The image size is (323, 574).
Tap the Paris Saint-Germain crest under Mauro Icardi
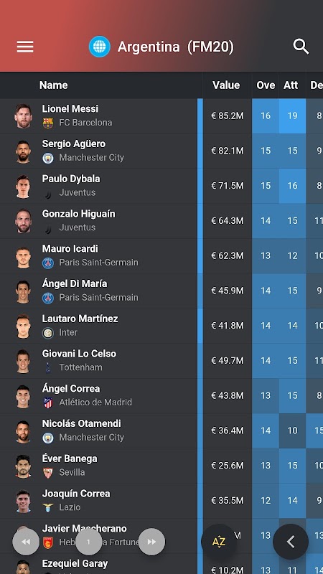point(48,263)
